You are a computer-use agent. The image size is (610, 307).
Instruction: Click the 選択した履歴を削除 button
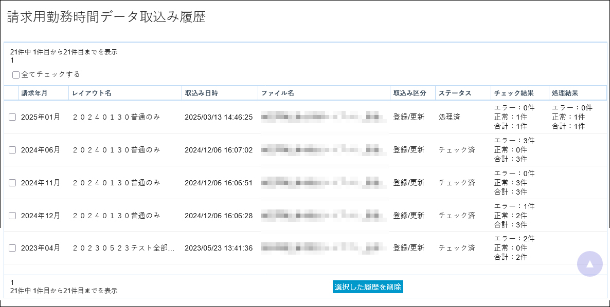(368, 287)
